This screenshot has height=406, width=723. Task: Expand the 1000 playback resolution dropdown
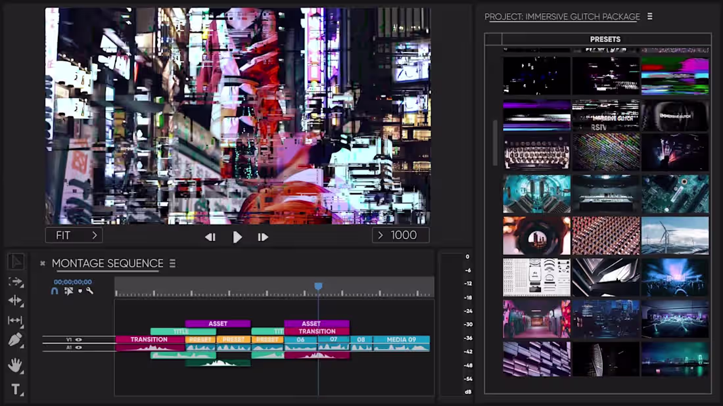point(401,235)
